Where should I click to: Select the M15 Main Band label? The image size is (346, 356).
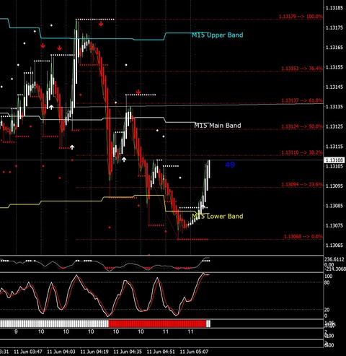(x=218, y=126)
